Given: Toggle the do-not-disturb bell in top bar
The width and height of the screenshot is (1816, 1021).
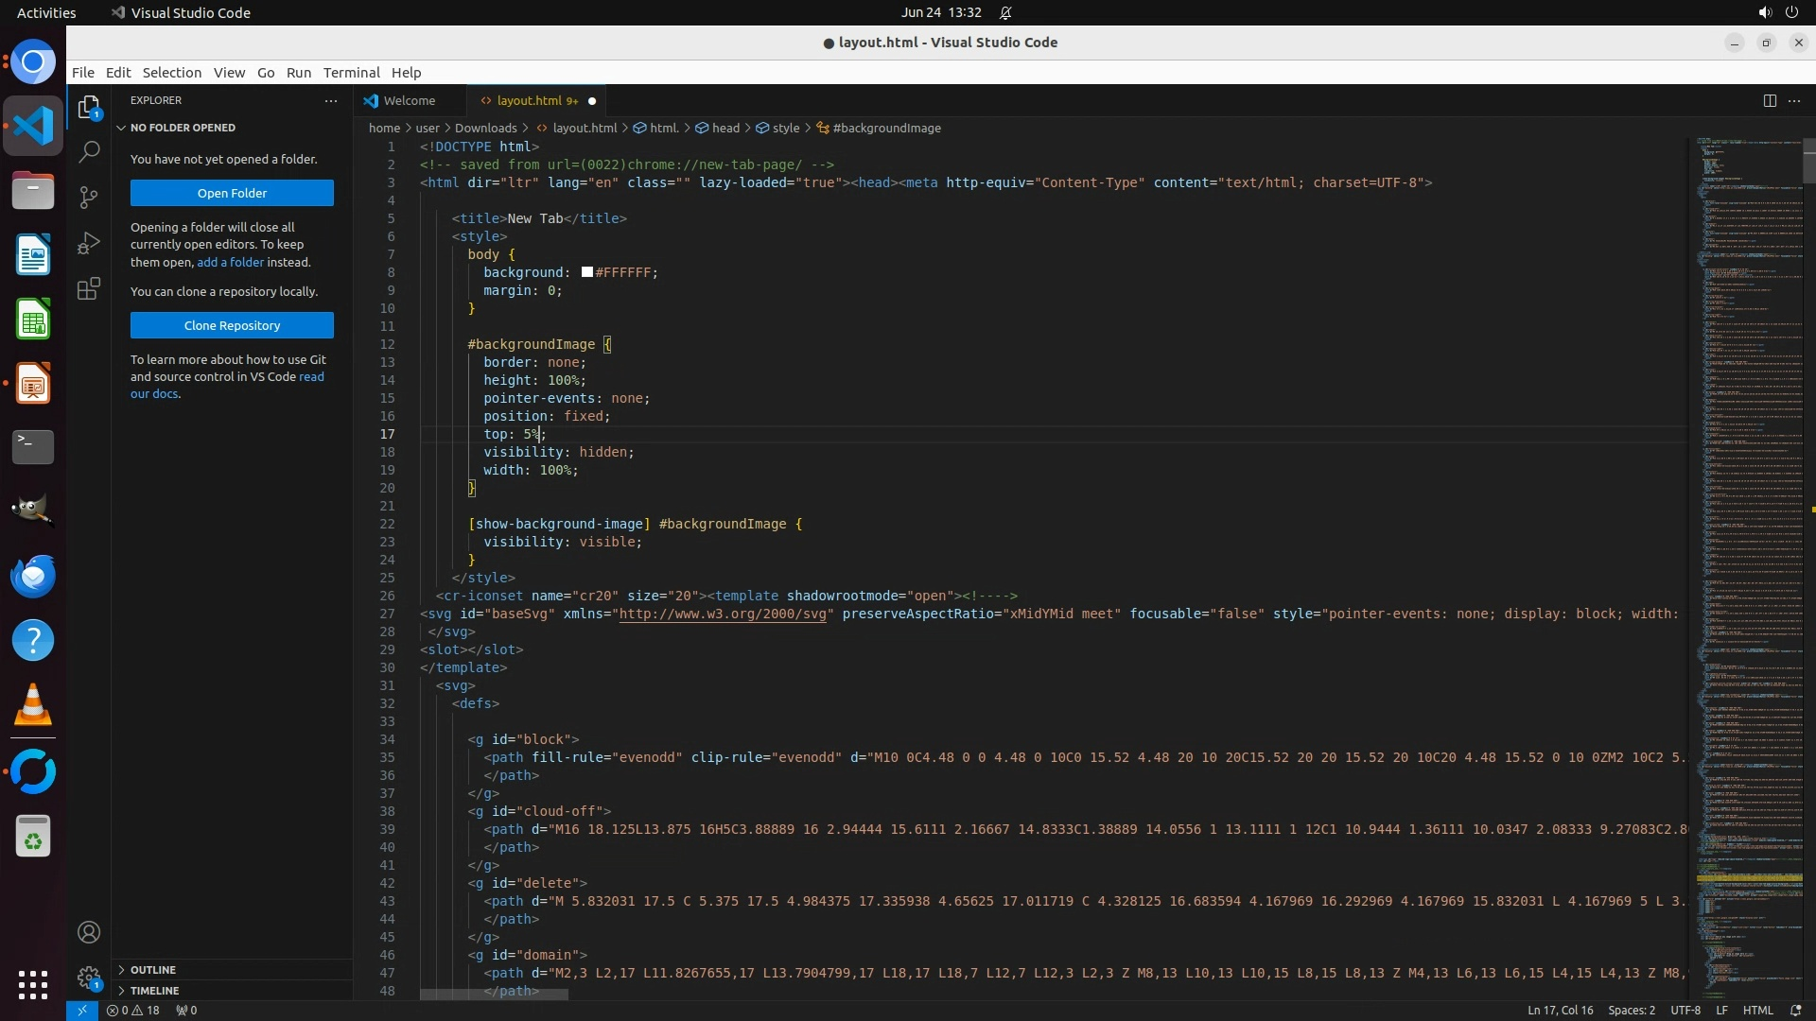Looking at the screenshot, I should tap(1005, 12).
